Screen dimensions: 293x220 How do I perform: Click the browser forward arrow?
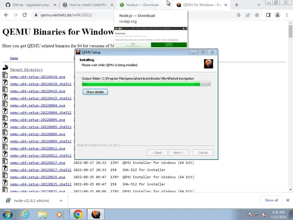click(15, 15)
